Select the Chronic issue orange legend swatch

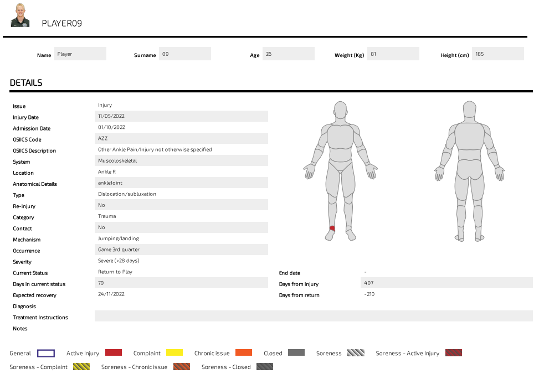pyautogui.click(x=243, y=353)
